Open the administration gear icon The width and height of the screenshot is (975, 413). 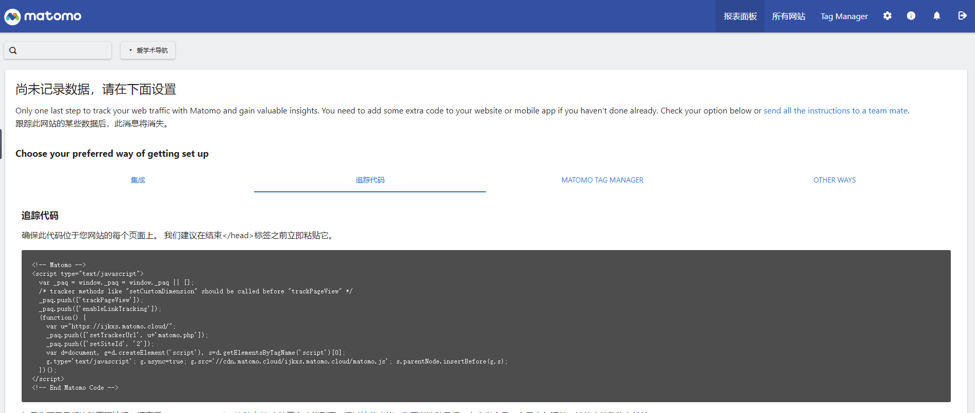click(887, 16)
